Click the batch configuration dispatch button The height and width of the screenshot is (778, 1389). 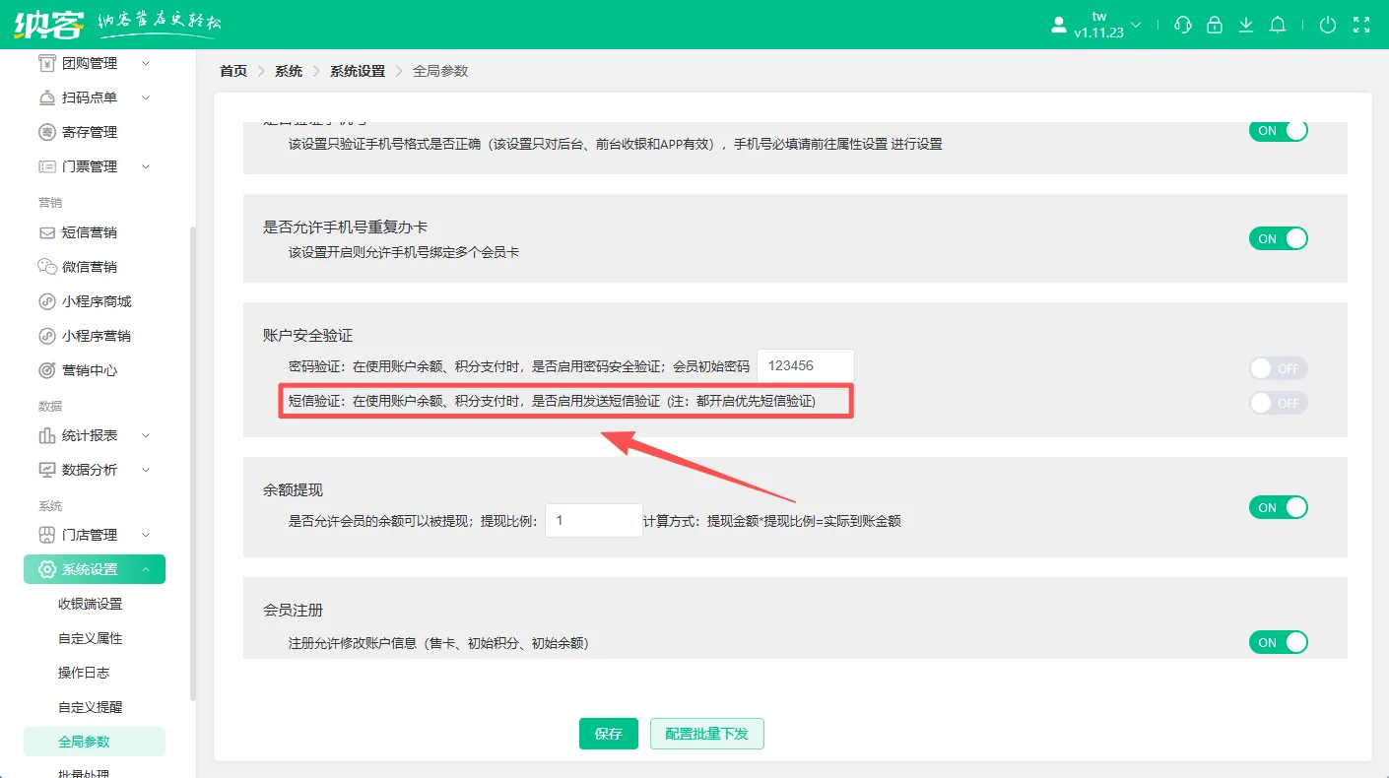tap(706, 734)
